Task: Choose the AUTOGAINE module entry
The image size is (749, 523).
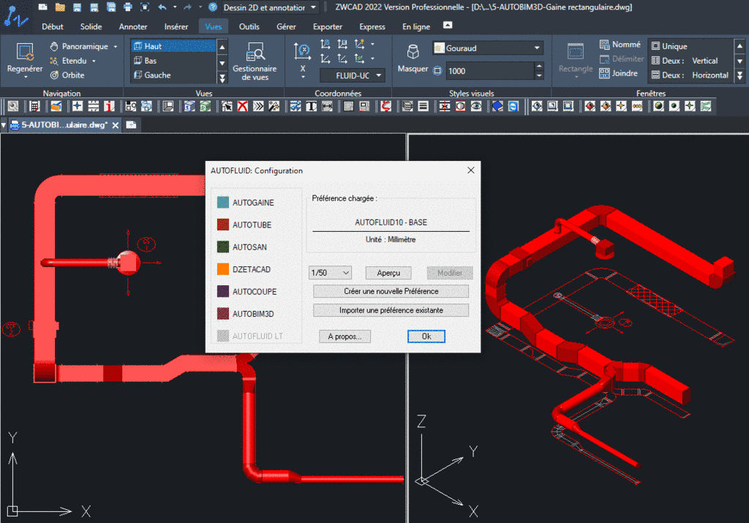Action: (252, 203)
